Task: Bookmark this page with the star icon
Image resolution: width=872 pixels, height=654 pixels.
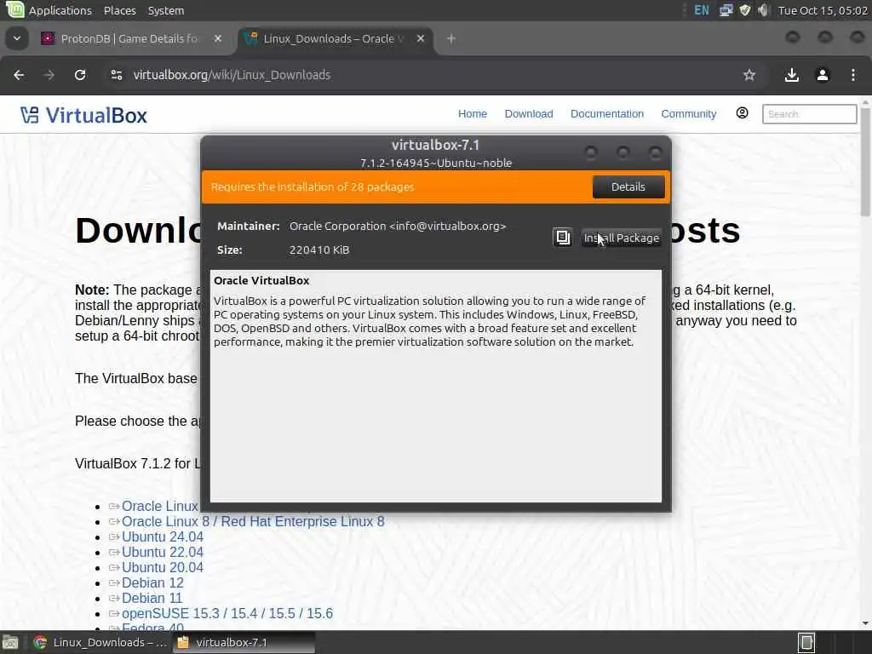Action: [x=749, y=75]
